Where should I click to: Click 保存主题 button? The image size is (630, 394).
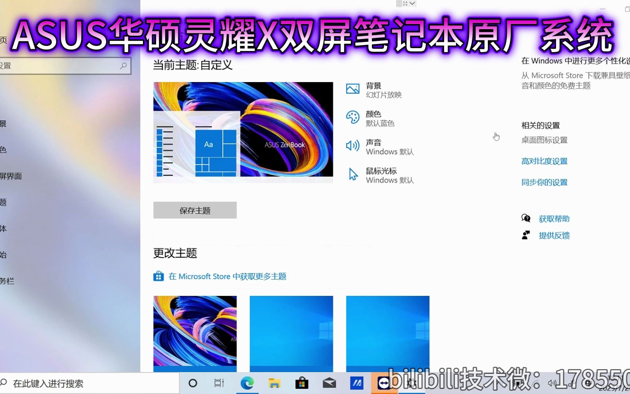[x=195, y=210]
